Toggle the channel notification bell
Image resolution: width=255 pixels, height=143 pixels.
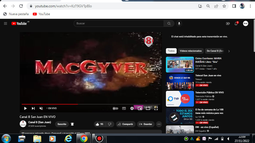click(72, 124)
